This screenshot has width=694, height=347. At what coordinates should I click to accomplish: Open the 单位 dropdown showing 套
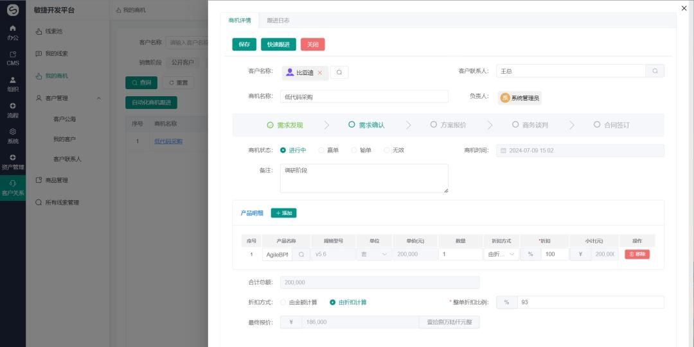tap(374, 254)
